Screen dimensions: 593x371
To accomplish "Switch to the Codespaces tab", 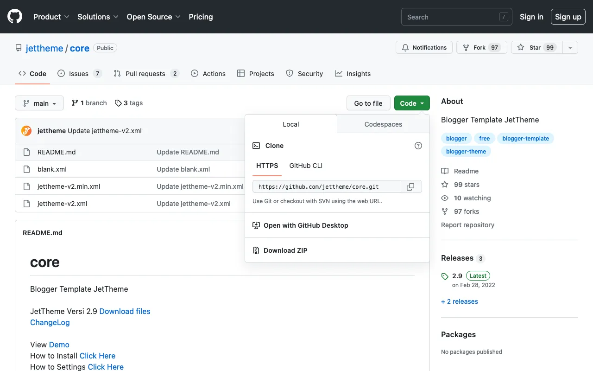I will [x=383, y=124].
